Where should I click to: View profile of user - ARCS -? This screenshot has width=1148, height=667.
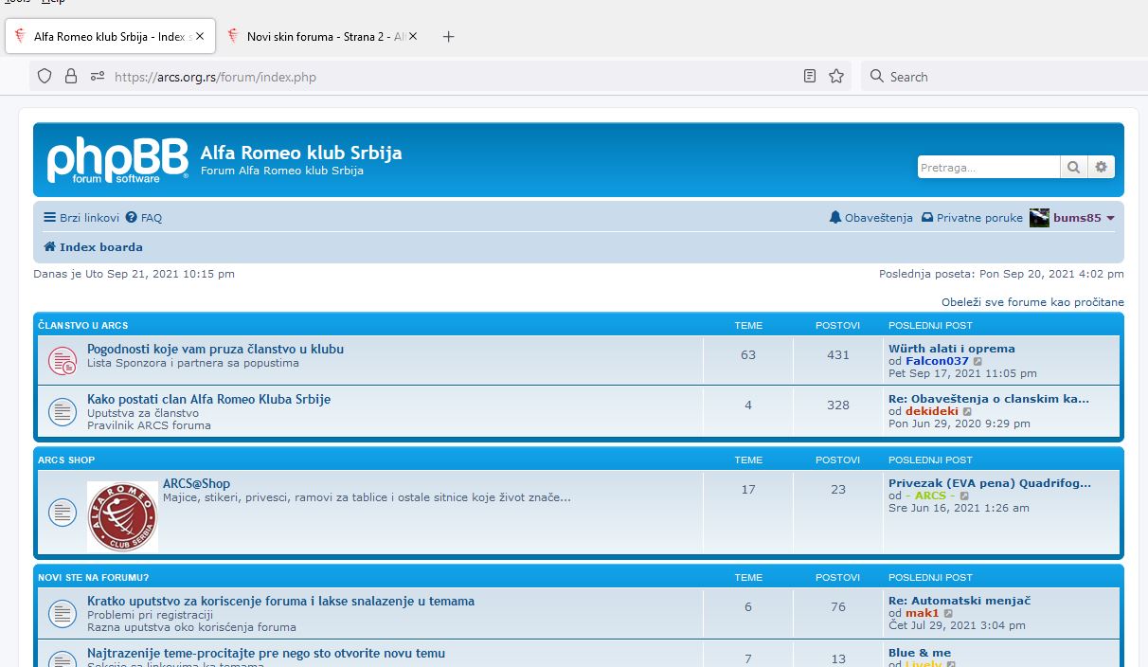(930, 496)
